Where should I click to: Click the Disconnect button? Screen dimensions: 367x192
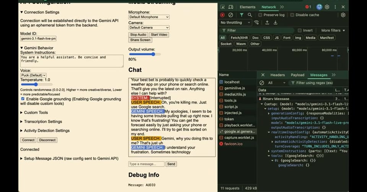(47, 140)
